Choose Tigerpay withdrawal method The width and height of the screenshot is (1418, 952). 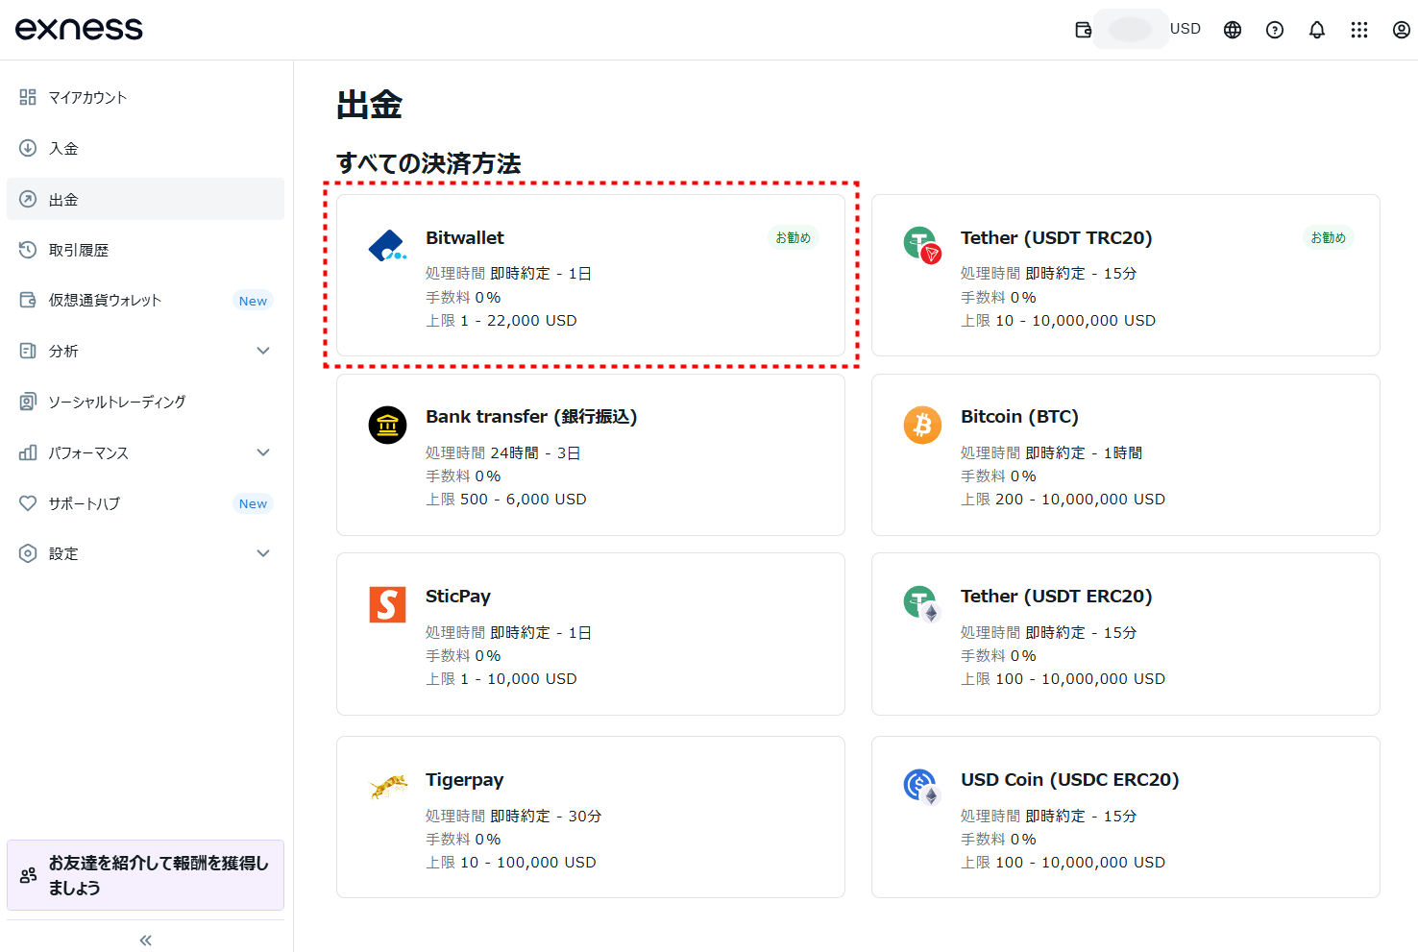tap(591, 818)
